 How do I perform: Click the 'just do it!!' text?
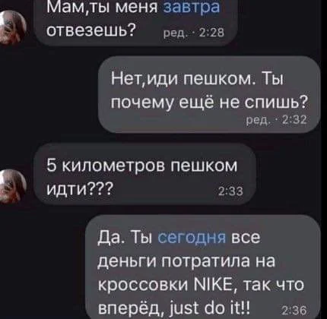tap(207, 308)
